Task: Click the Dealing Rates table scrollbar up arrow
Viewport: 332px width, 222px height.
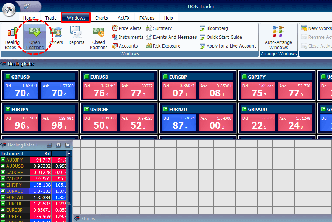Action: 69,153
